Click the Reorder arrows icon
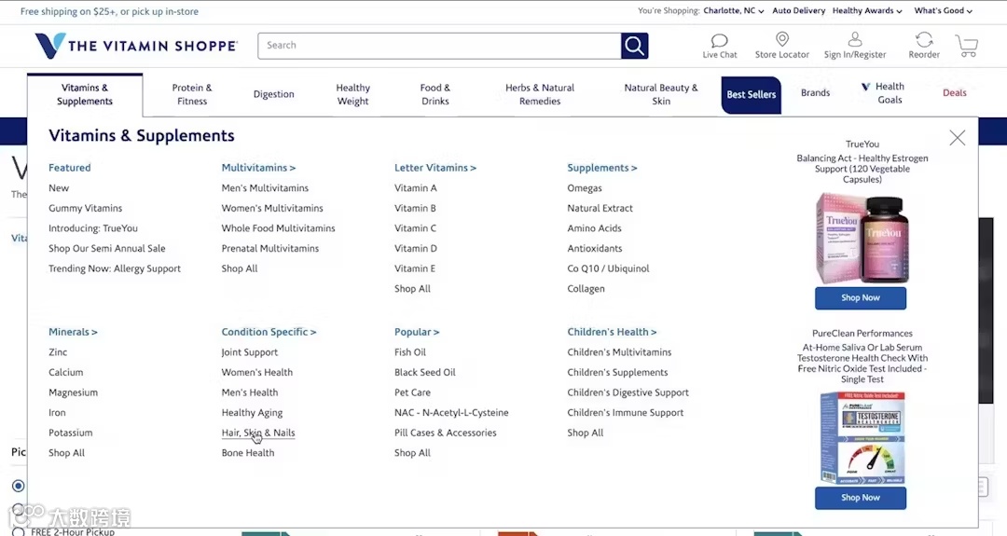Viewport: 1007px width, 536px height. pyautogui.click(x=924, y=40)
